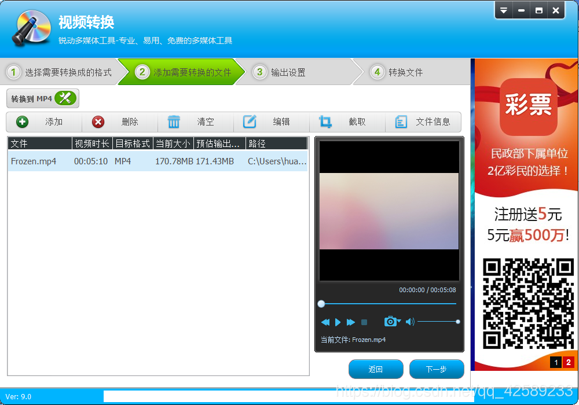Click the green tools icon beside 转换到 MP4
The width and height of the screenshot is (579, 405).
[x=65, y=98]
